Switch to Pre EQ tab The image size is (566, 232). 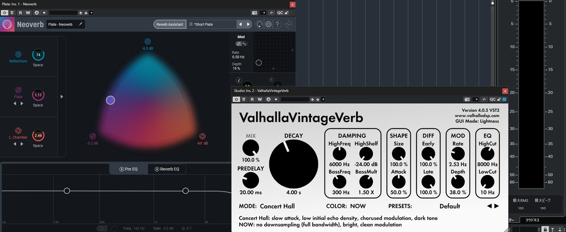click(x=128, y=169)
